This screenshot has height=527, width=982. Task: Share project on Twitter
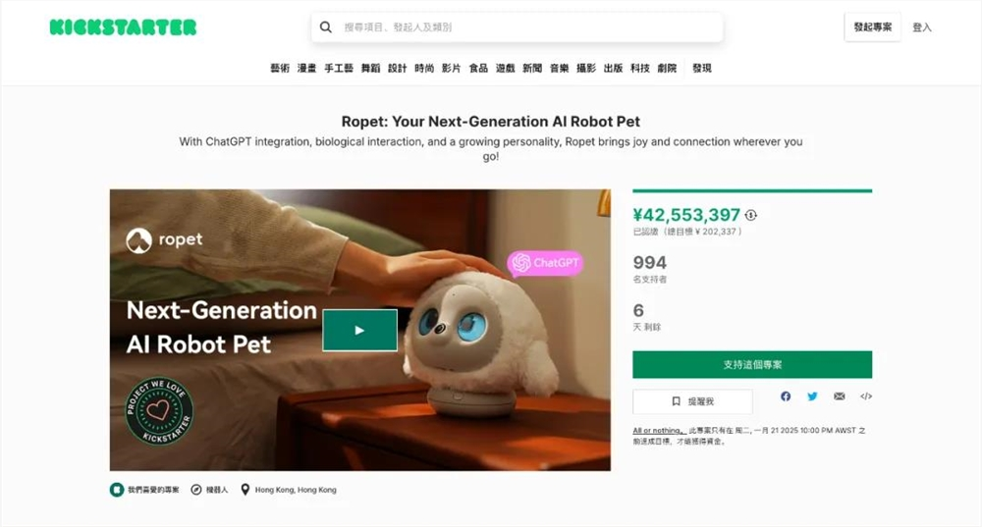(x=812, y=396)
